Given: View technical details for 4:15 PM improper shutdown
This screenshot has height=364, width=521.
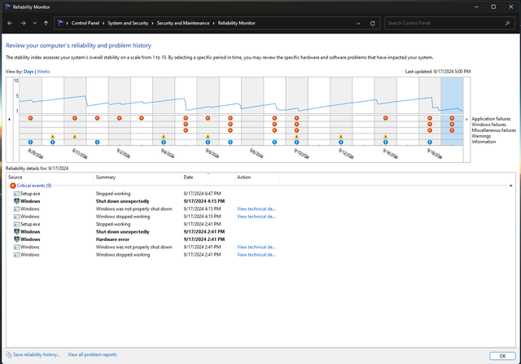Looking at the screenshot, I should 256,208.
